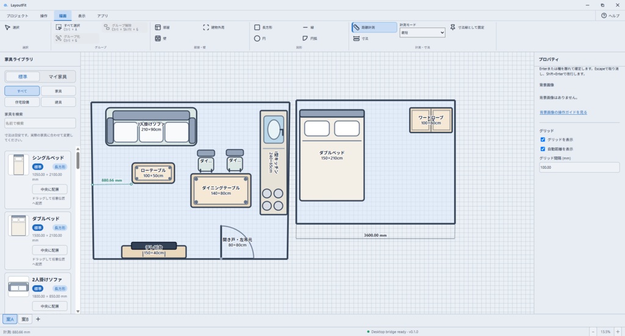Screen dimensions: 625x336
Task: Click the 家具を検索 search field
Action: pos(40,123)
